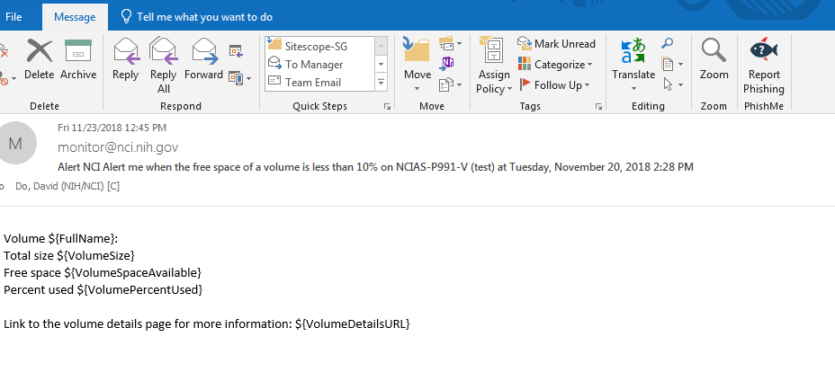The height and width of the screenshot is (381, 835).
Task: Click the ${VolumeDetailsURL} placeholder text
Action: coord(353,323)
